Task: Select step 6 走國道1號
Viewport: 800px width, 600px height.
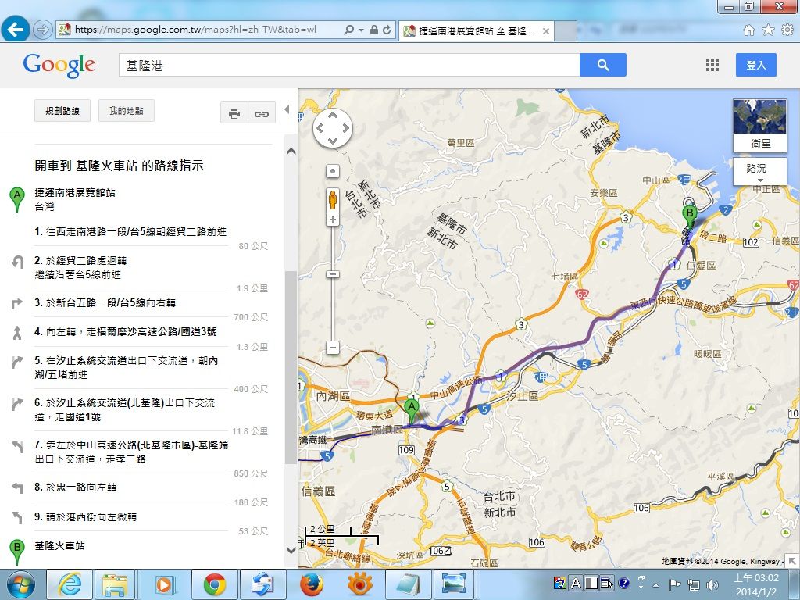Action: pos(125,409)
